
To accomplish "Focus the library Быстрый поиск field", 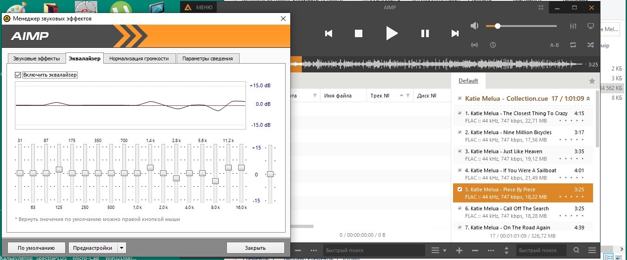I will (375, 250).
